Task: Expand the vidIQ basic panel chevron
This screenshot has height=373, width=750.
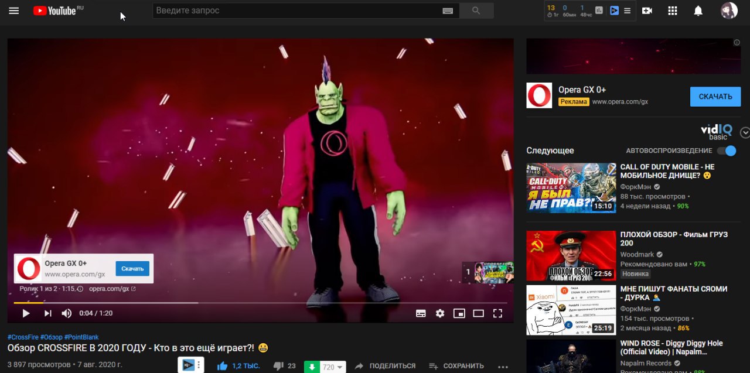Action: pos(745,133)
